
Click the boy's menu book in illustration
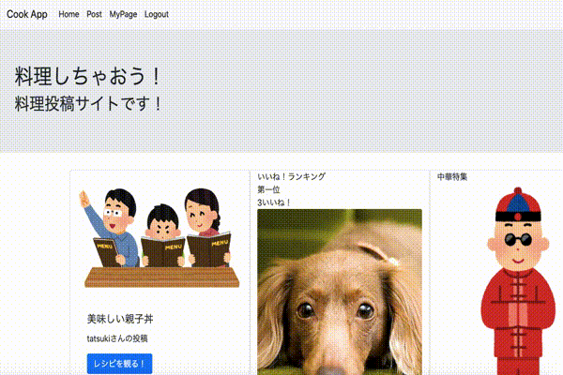pos(162,251)
